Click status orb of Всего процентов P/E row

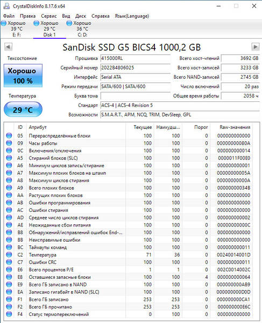click(x=9, y=270)
